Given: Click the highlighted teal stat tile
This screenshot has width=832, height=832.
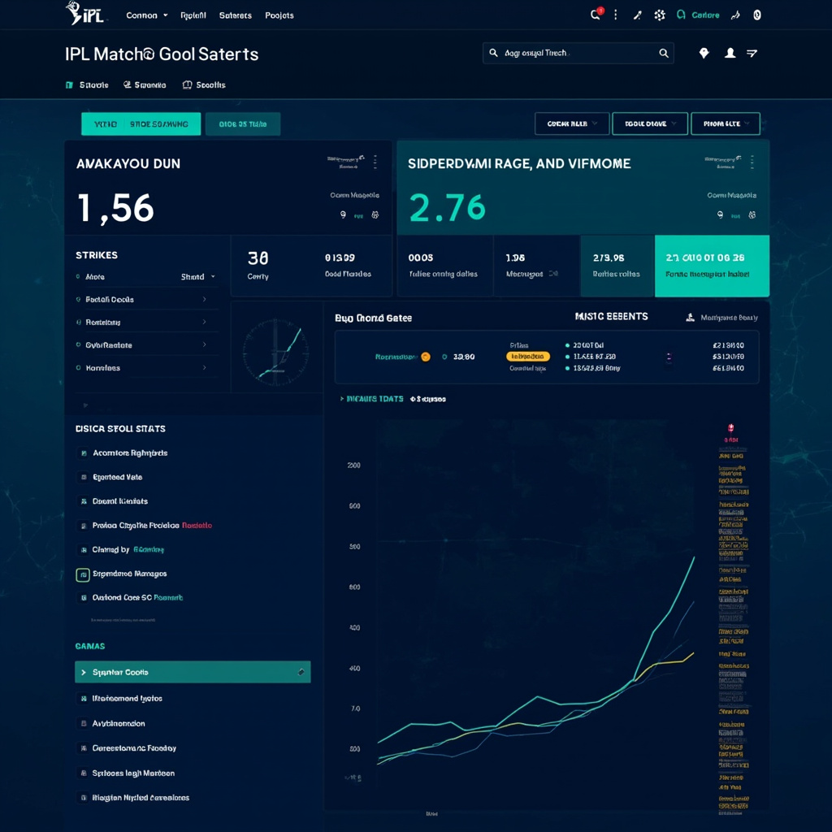Looking at the screenshot, I should (712, 266).
